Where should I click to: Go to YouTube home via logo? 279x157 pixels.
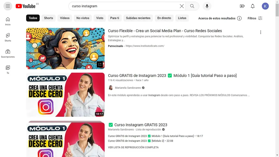25,6
